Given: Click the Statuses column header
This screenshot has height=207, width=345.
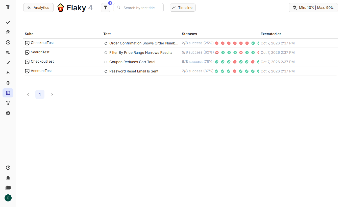Looking at the screenshot, I should (189, 34).
